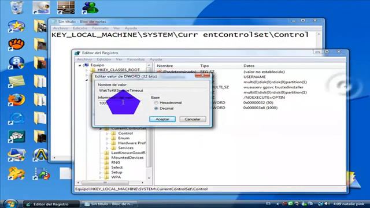Select the MountedDevices key in tree
This screenshot has width=370, height=208.
[127, 158]
